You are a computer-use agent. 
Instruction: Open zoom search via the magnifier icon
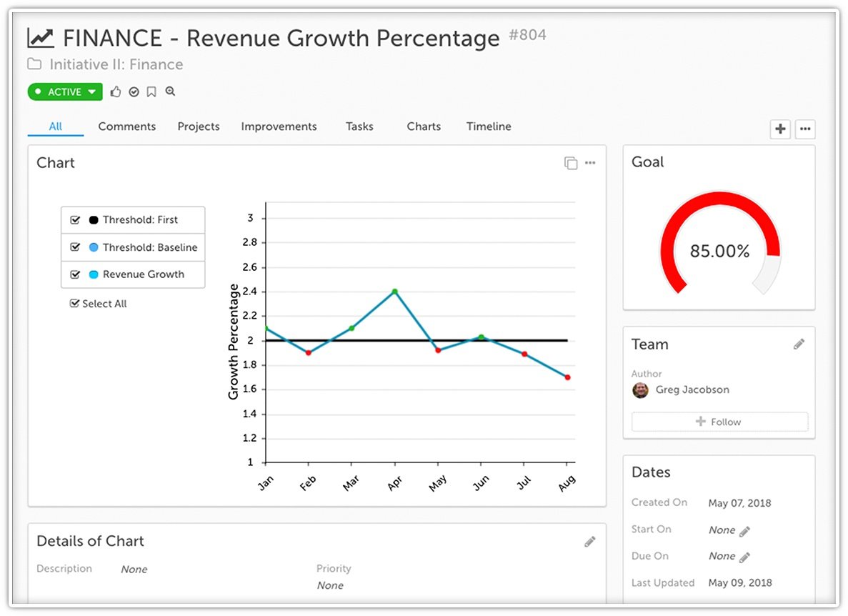[169, 91]
